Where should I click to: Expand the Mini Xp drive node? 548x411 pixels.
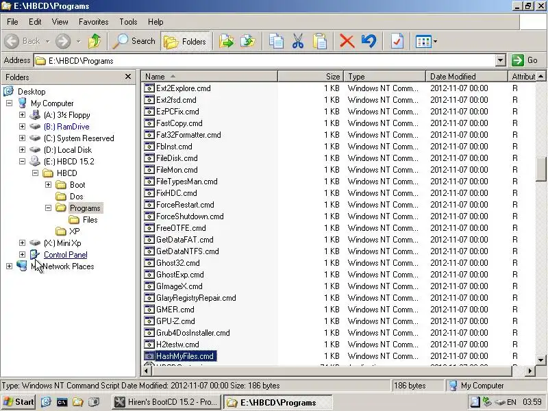(23, 243)
